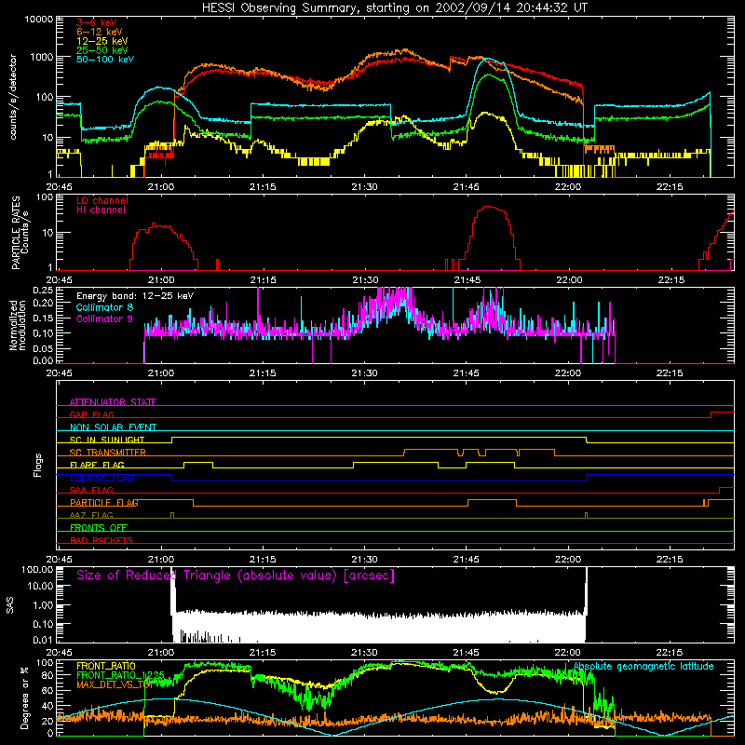Click "21:45" time label under modulation panel
745x745 pixels.
click(467, 373)
